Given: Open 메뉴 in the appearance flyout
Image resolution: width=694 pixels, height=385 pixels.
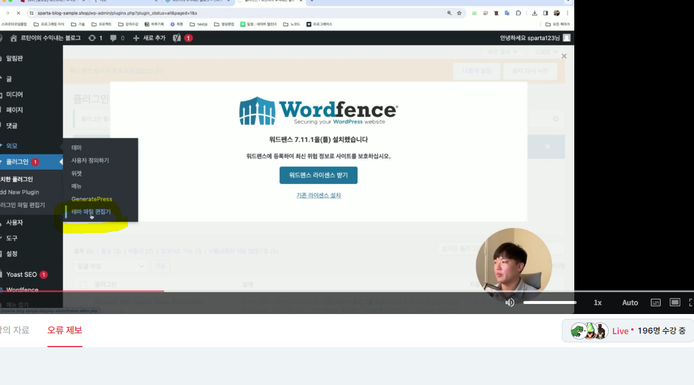Looking at the screenshot, I should pos(76,186).
